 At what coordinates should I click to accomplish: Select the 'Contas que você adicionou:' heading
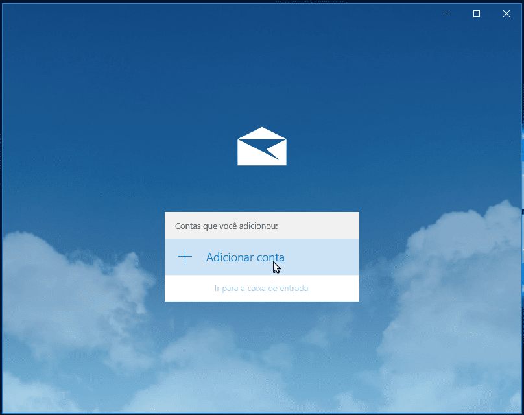pos(226,226)
